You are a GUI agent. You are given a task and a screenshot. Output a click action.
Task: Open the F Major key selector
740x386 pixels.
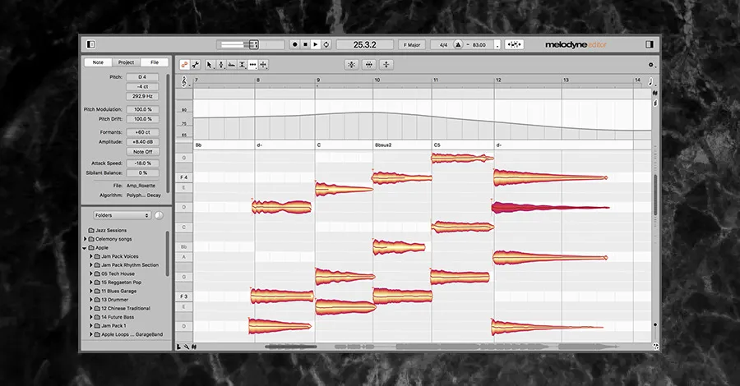[x=412, y=45]
